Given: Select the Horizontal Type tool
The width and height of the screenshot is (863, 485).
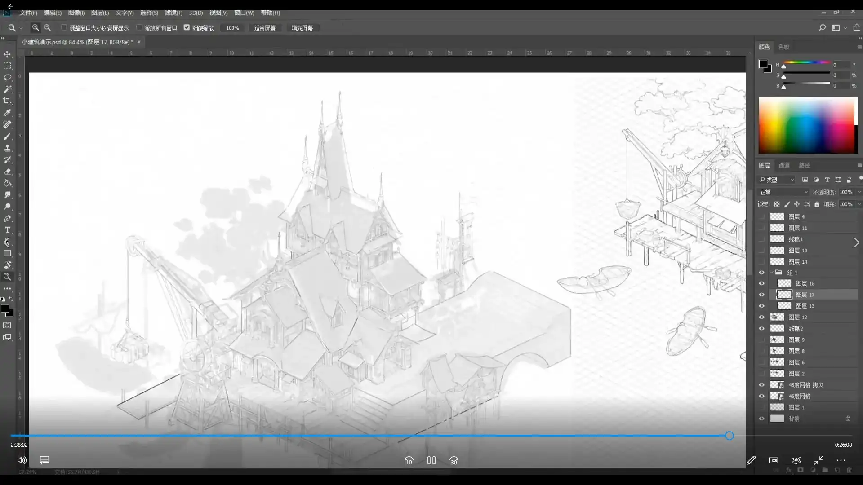Looking at the screenshot, I should coord(7,230).
